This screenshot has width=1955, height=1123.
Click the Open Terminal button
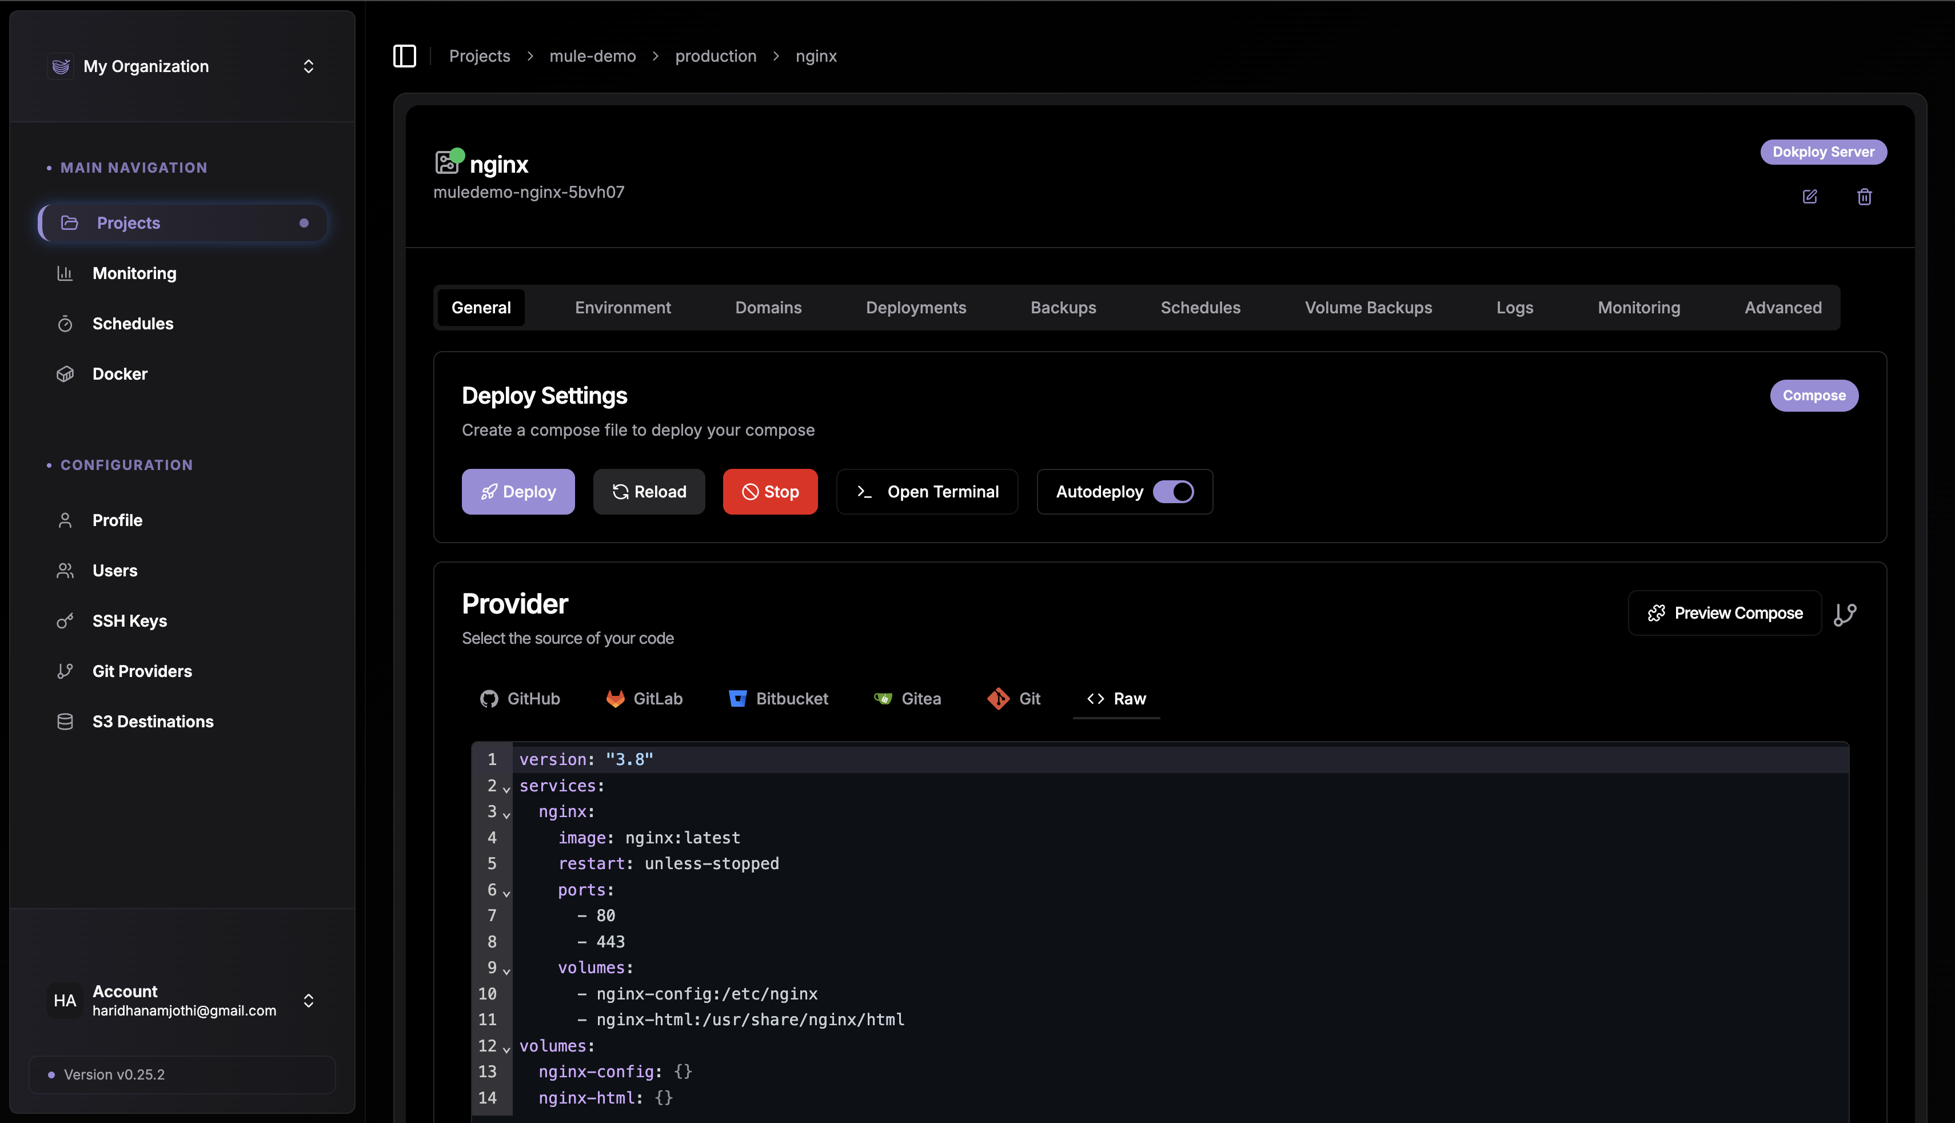tap(927, 492)
